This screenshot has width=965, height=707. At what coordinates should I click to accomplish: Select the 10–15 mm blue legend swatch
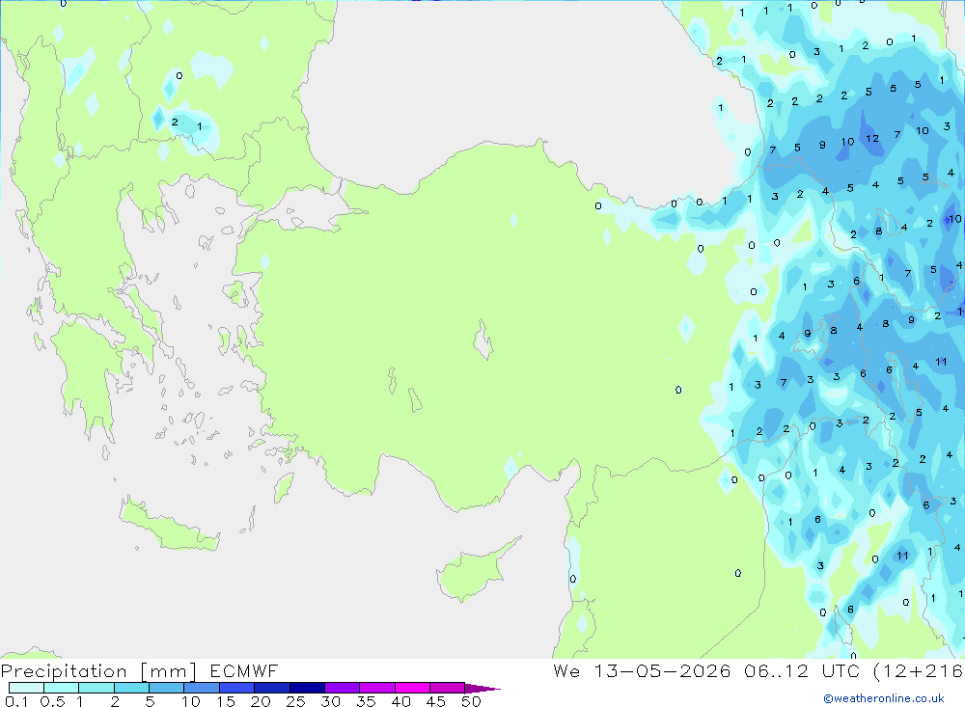(202, 688)
